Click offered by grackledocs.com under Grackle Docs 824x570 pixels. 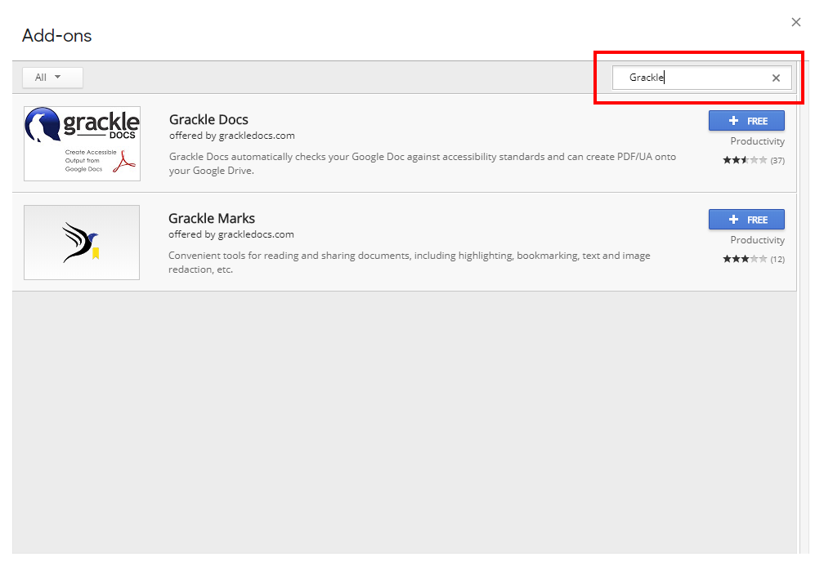(232, 136)
